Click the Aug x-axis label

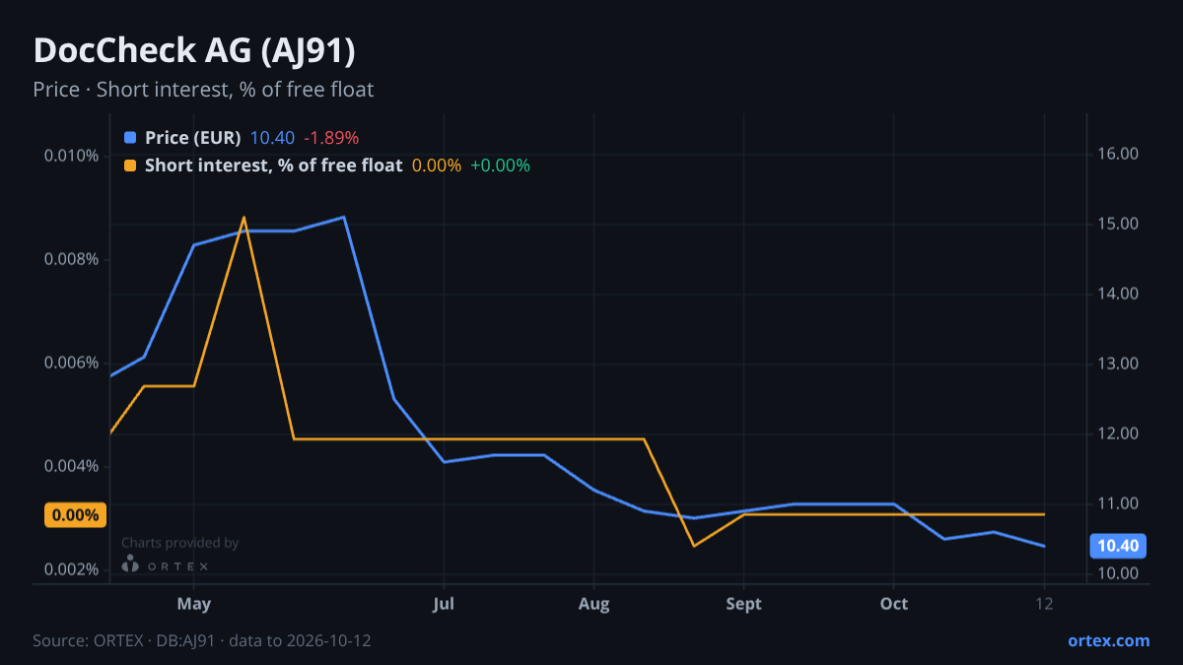click(593, 603)
